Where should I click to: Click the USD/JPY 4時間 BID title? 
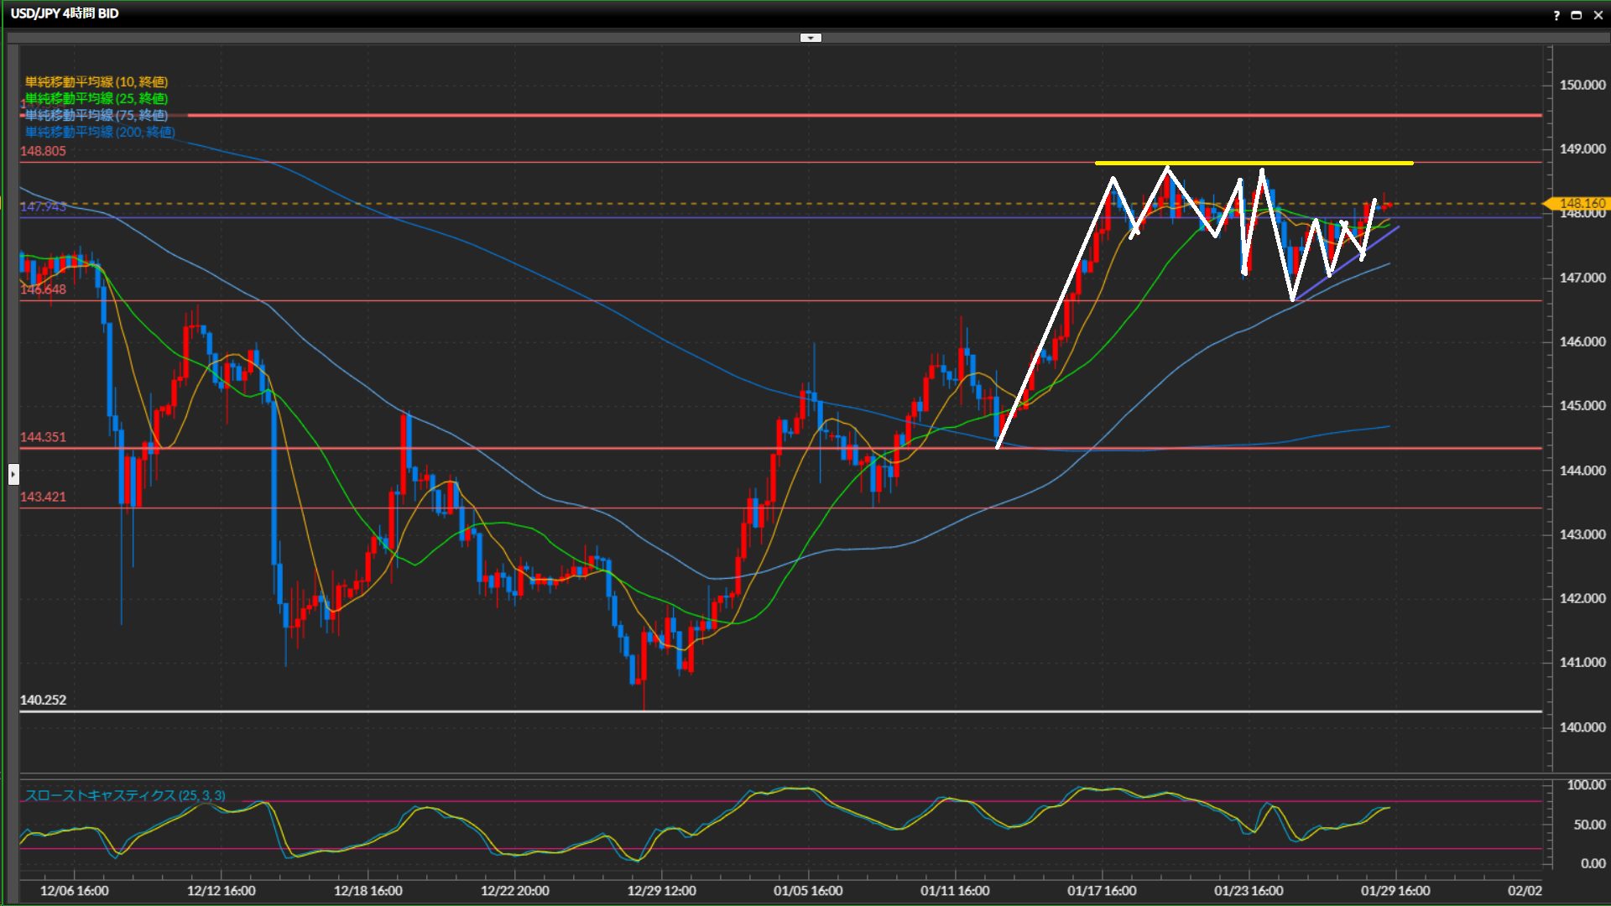point(65,13)
